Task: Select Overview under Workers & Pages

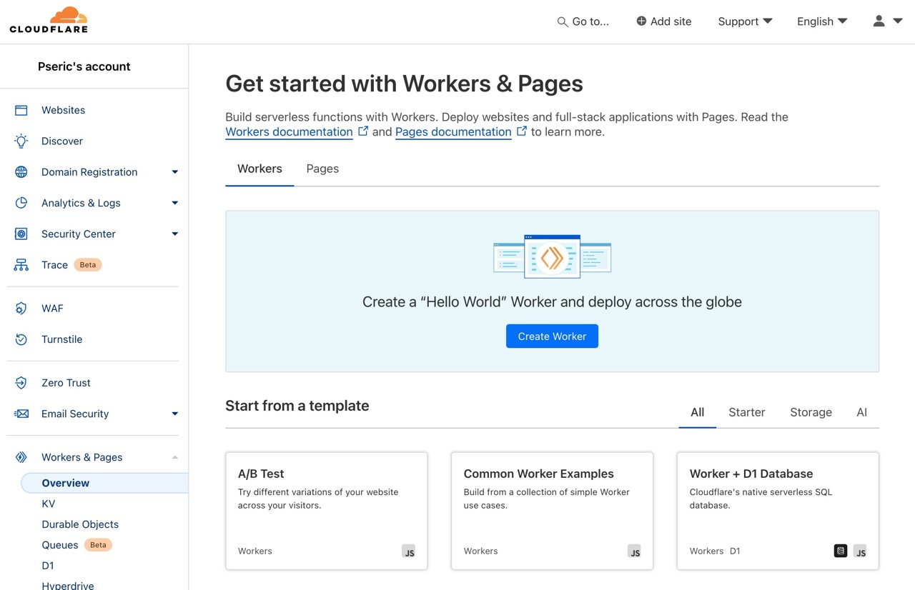Action: [x=104, y=483]
